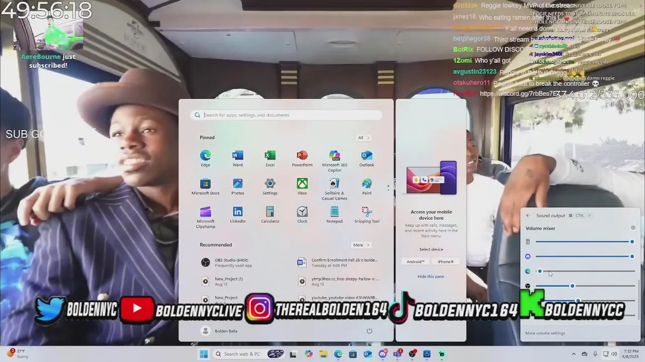This screenshot has height=362, width=645.
Task: Launch Paint from Start menu
Action: pyautogui.click(x=366, y=187)
